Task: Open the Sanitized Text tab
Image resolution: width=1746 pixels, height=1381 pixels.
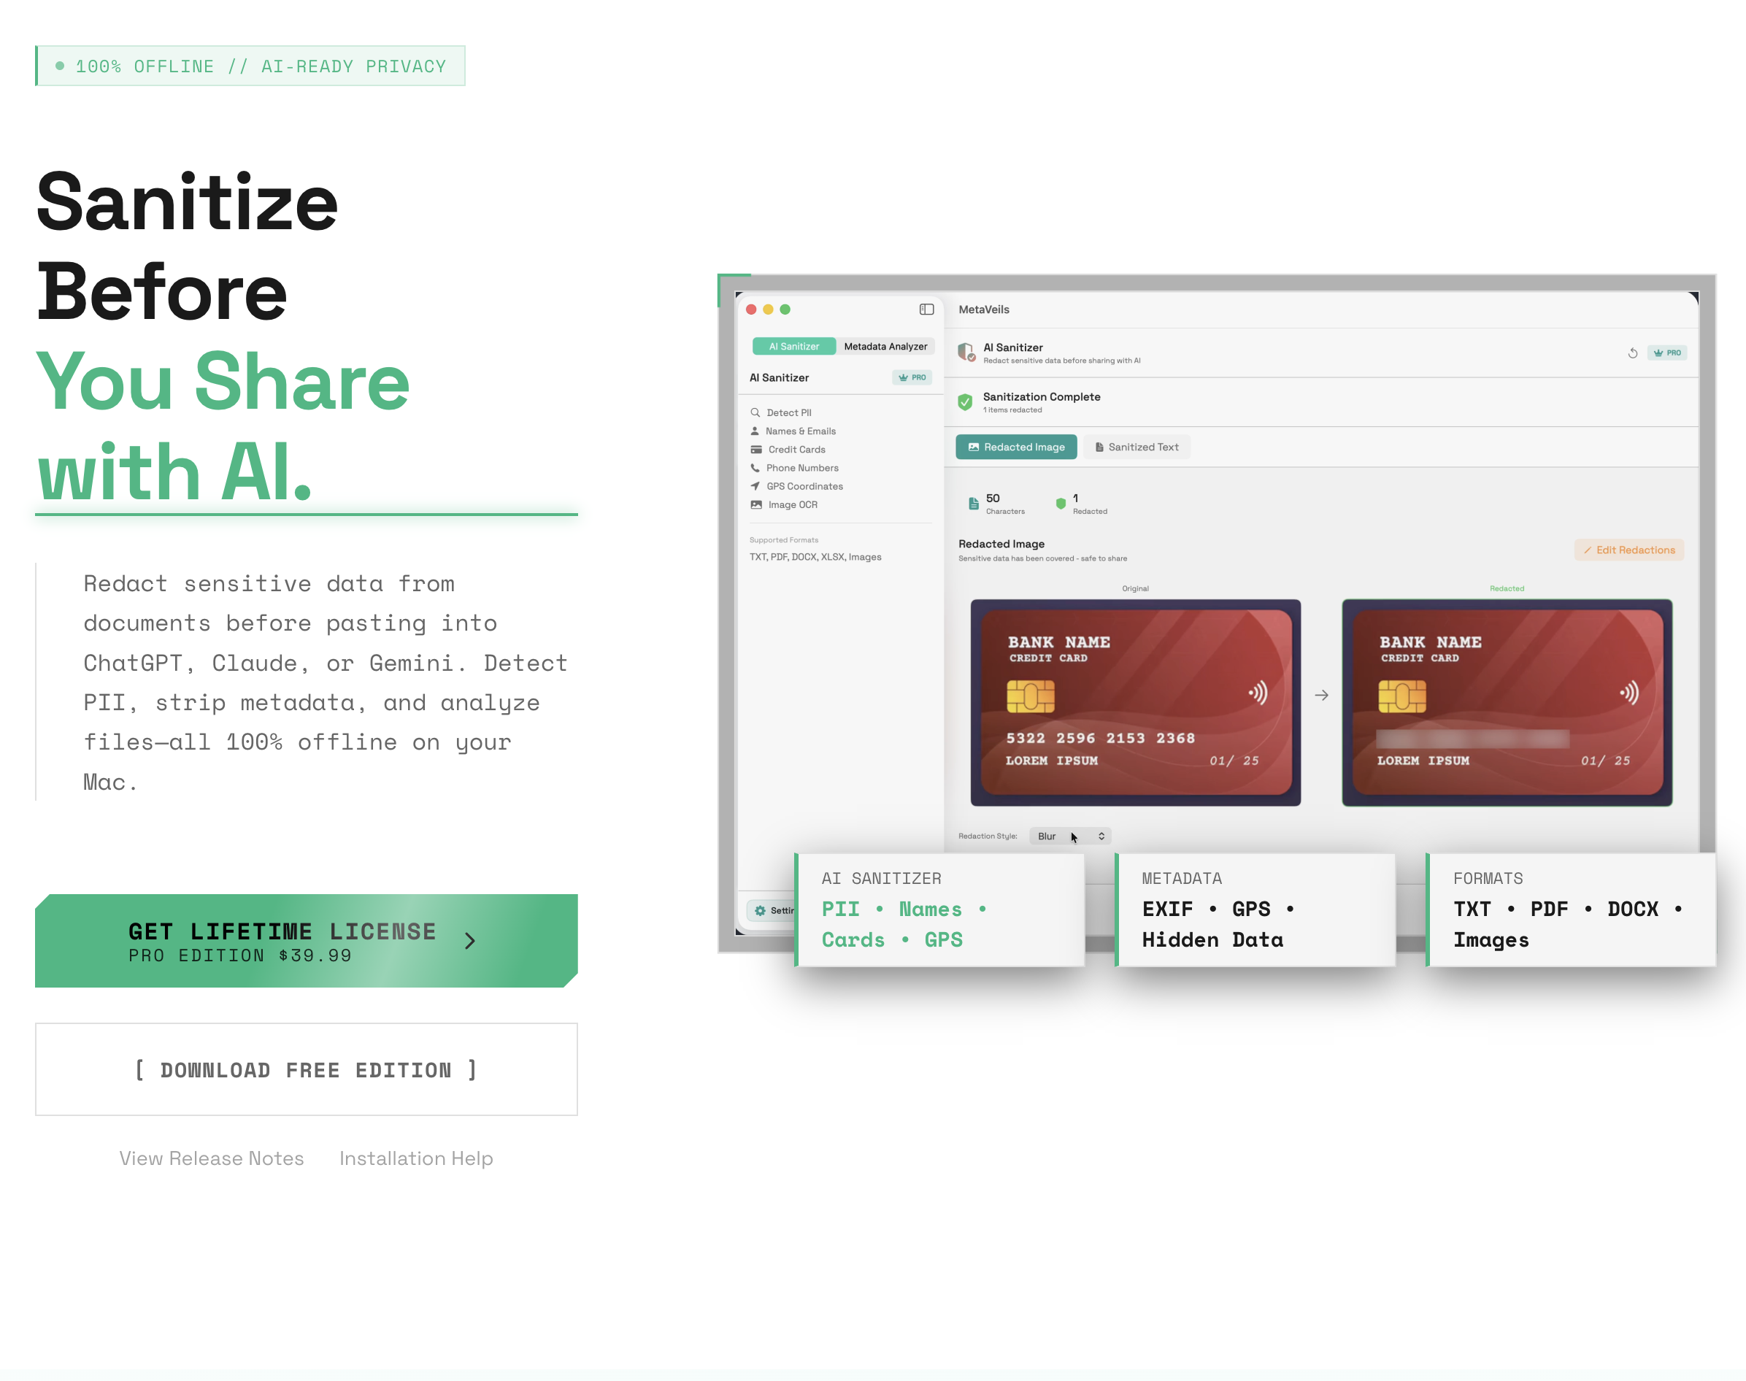Action: [x=1136, y=447]
